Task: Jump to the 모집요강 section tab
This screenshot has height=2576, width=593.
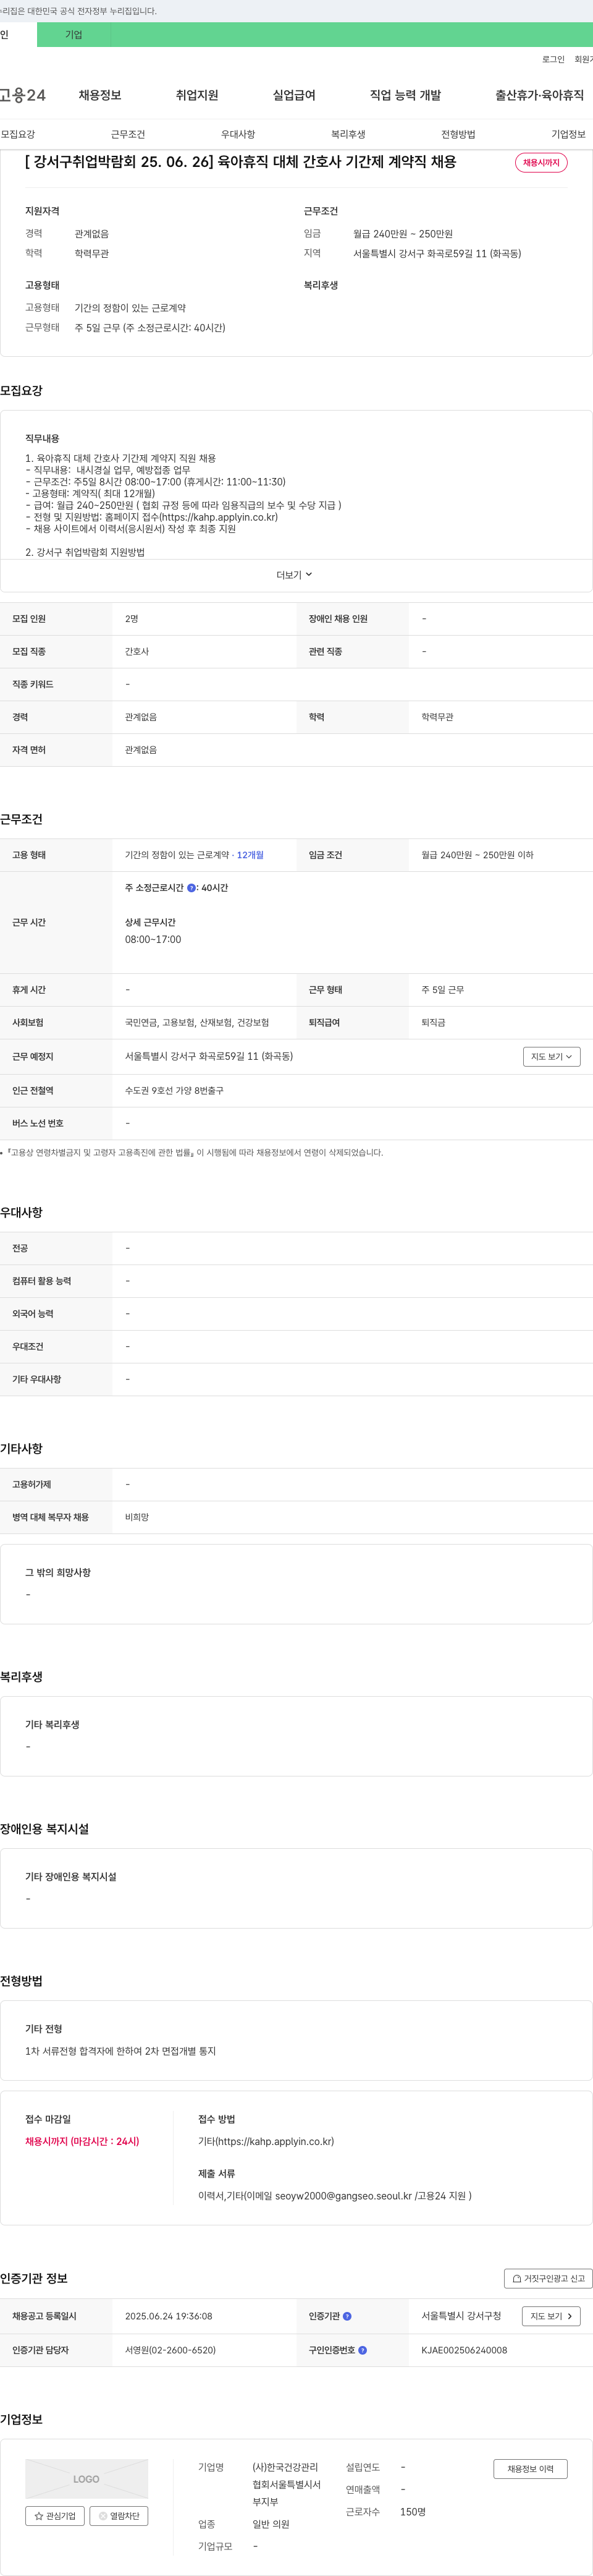Action: click(18, 134)
